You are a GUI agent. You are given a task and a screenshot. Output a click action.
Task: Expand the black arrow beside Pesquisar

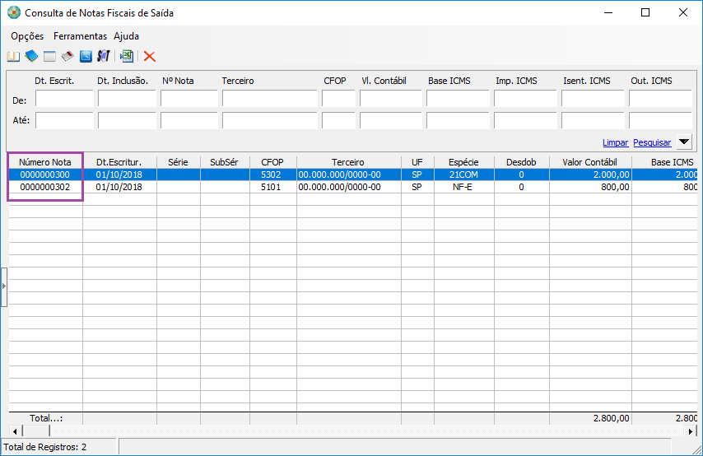[x=684, y=142]
